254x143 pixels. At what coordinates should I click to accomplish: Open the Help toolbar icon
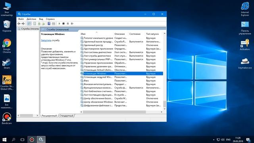click(x=49, y=24)
